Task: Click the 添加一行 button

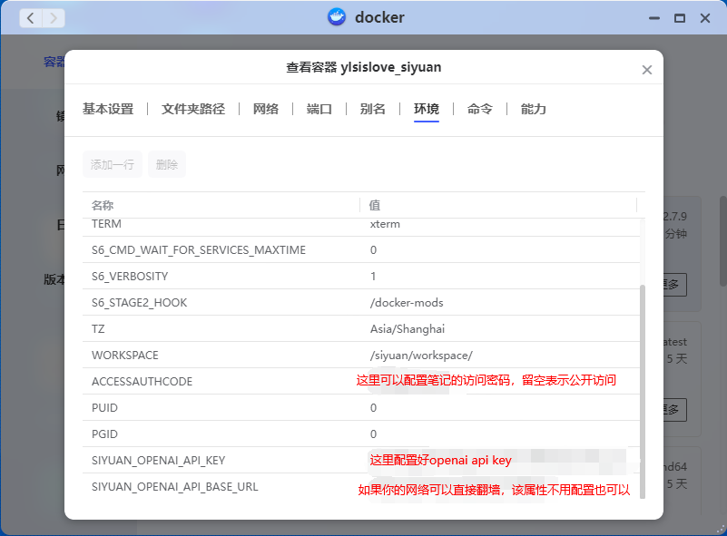Action: click(x=113, y=164)
